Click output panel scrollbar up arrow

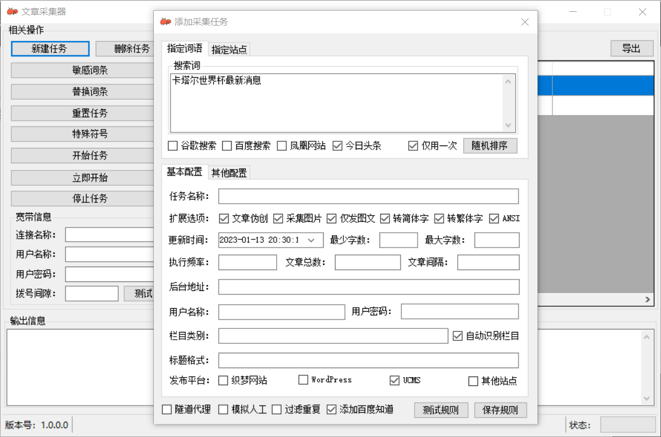pos(647,337)
